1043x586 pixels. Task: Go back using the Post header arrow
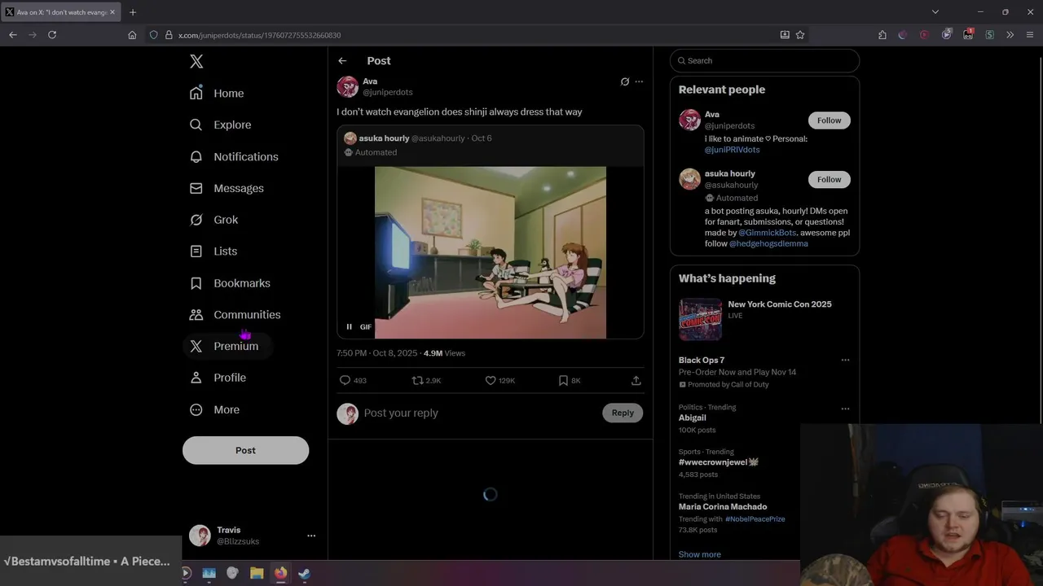342,61
